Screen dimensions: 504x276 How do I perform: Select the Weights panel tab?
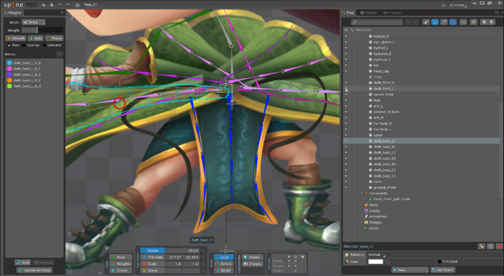[x=13, y=13]
